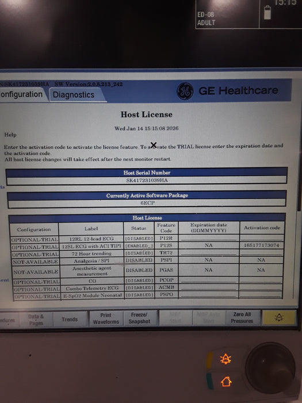Click activation code field for PCOP row

[261, 280]
